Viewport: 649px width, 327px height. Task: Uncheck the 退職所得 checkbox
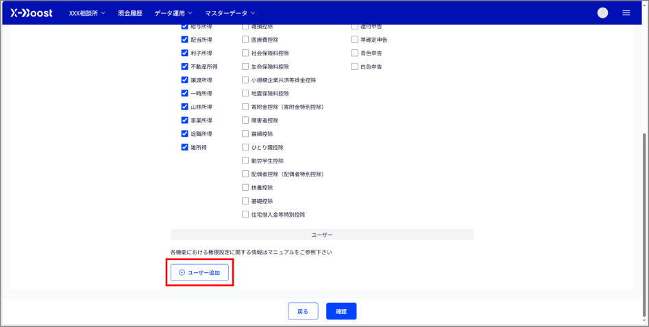coord(184,133)
